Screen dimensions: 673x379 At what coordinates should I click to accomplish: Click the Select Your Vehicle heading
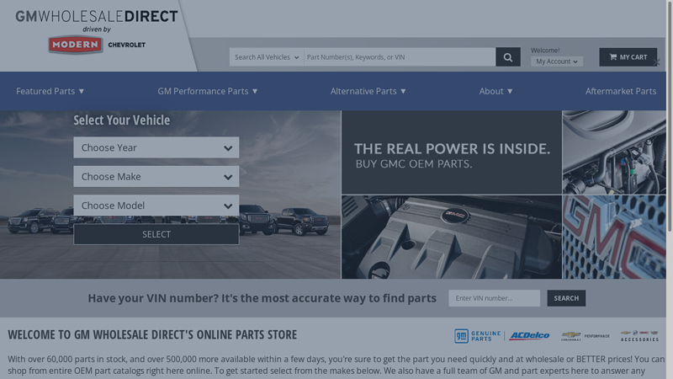(x=121, y=120)
